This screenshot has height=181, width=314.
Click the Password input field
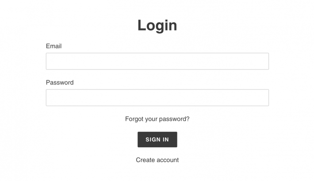coord(157,97)
